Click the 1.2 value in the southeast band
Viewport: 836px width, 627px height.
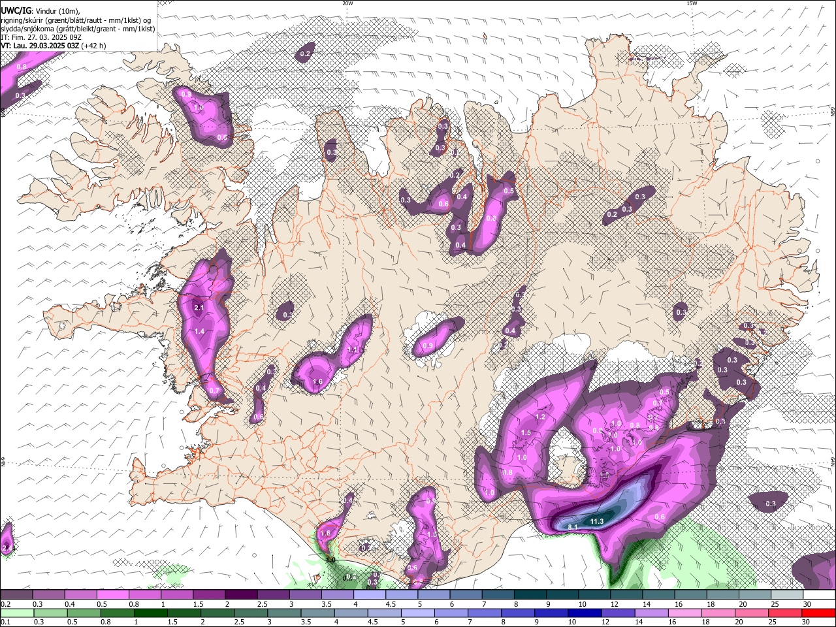click(x=540, y=417)
